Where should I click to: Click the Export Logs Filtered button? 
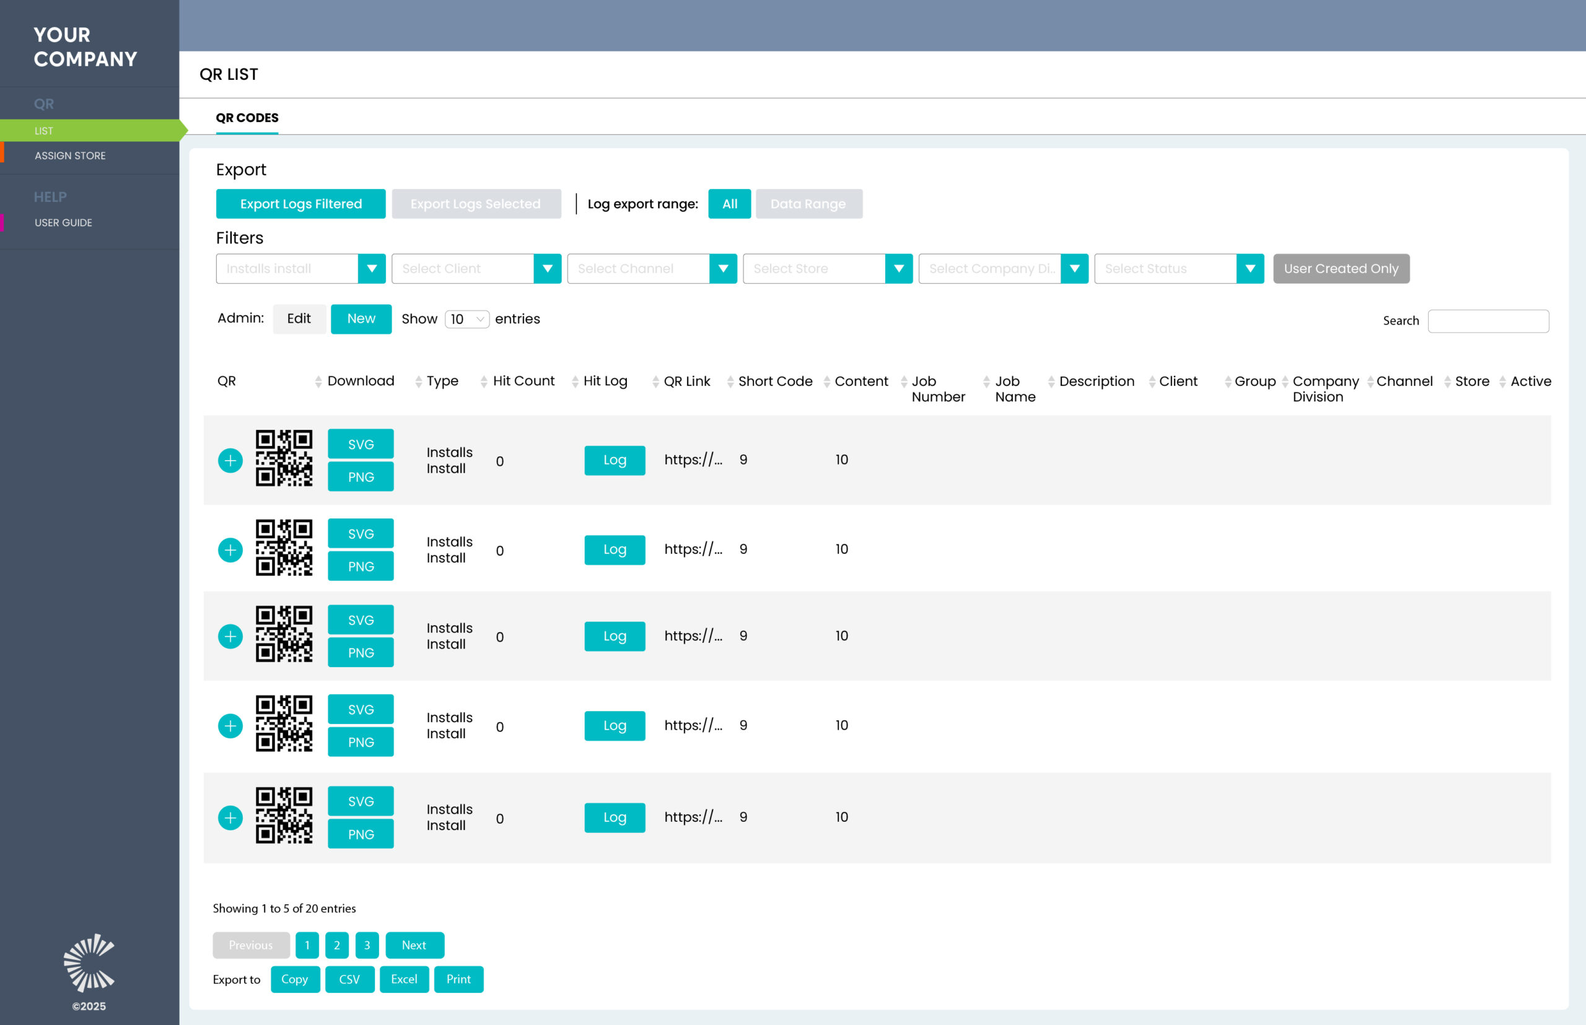point(301,204)
